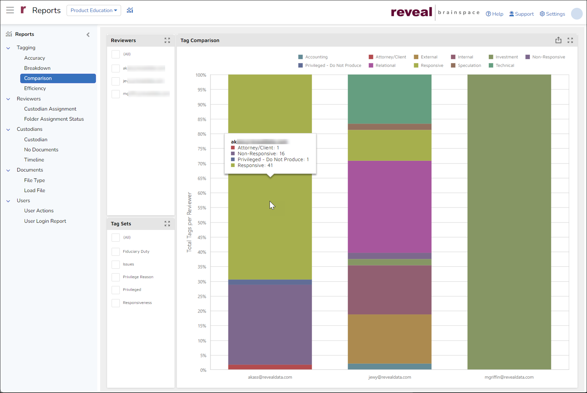Click the reveal brainspace logo
The image size is (587, 393).
tap(435, 13)
